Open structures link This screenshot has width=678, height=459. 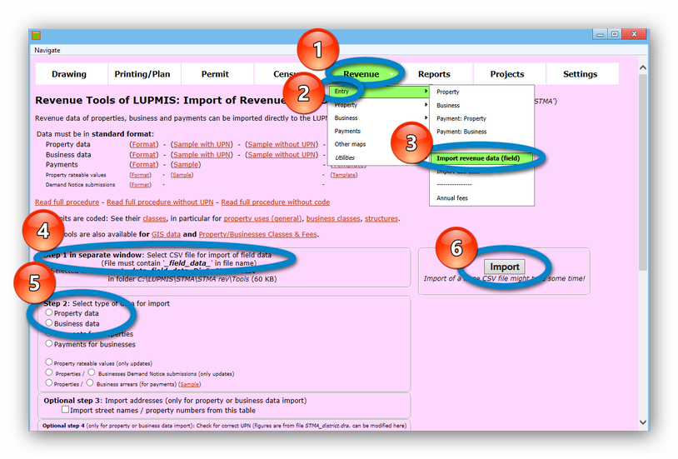[x=381, y=218]
